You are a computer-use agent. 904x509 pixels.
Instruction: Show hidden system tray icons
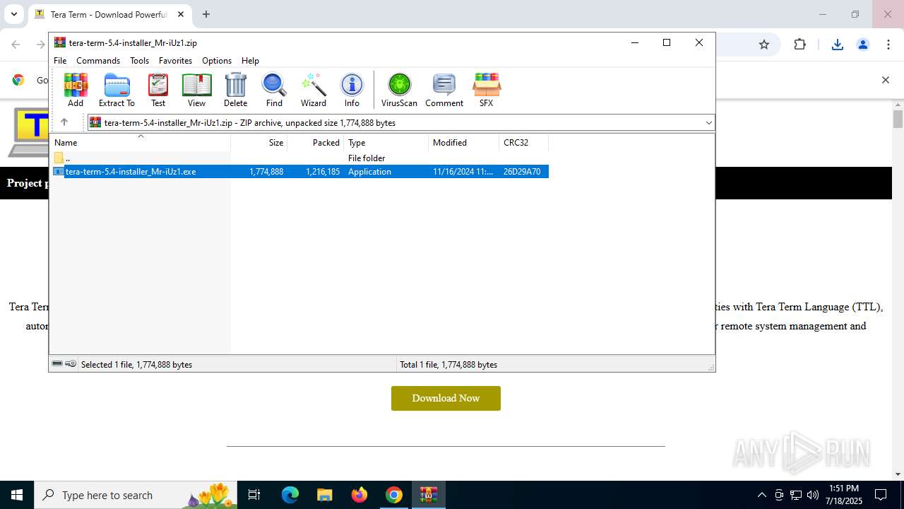click(761, 495)
